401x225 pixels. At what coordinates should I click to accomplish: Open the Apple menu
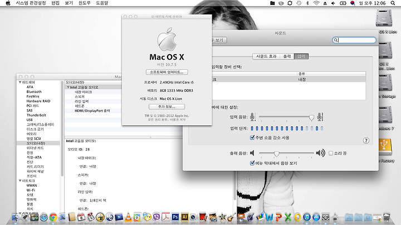pos(8,3)
